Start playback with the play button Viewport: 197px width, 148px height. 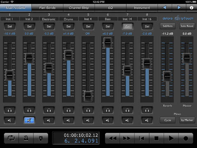click(x=171, y=138)
